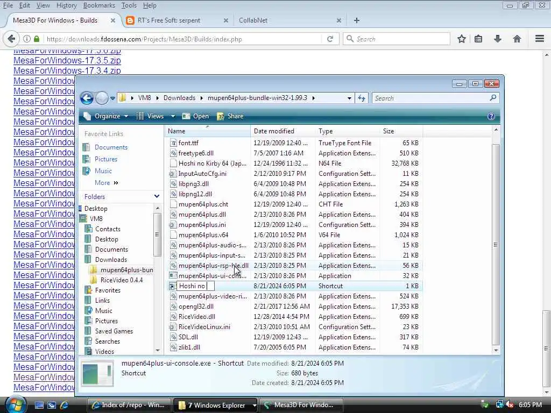
Task: Click the Firefox search input field
Action: 397,39
